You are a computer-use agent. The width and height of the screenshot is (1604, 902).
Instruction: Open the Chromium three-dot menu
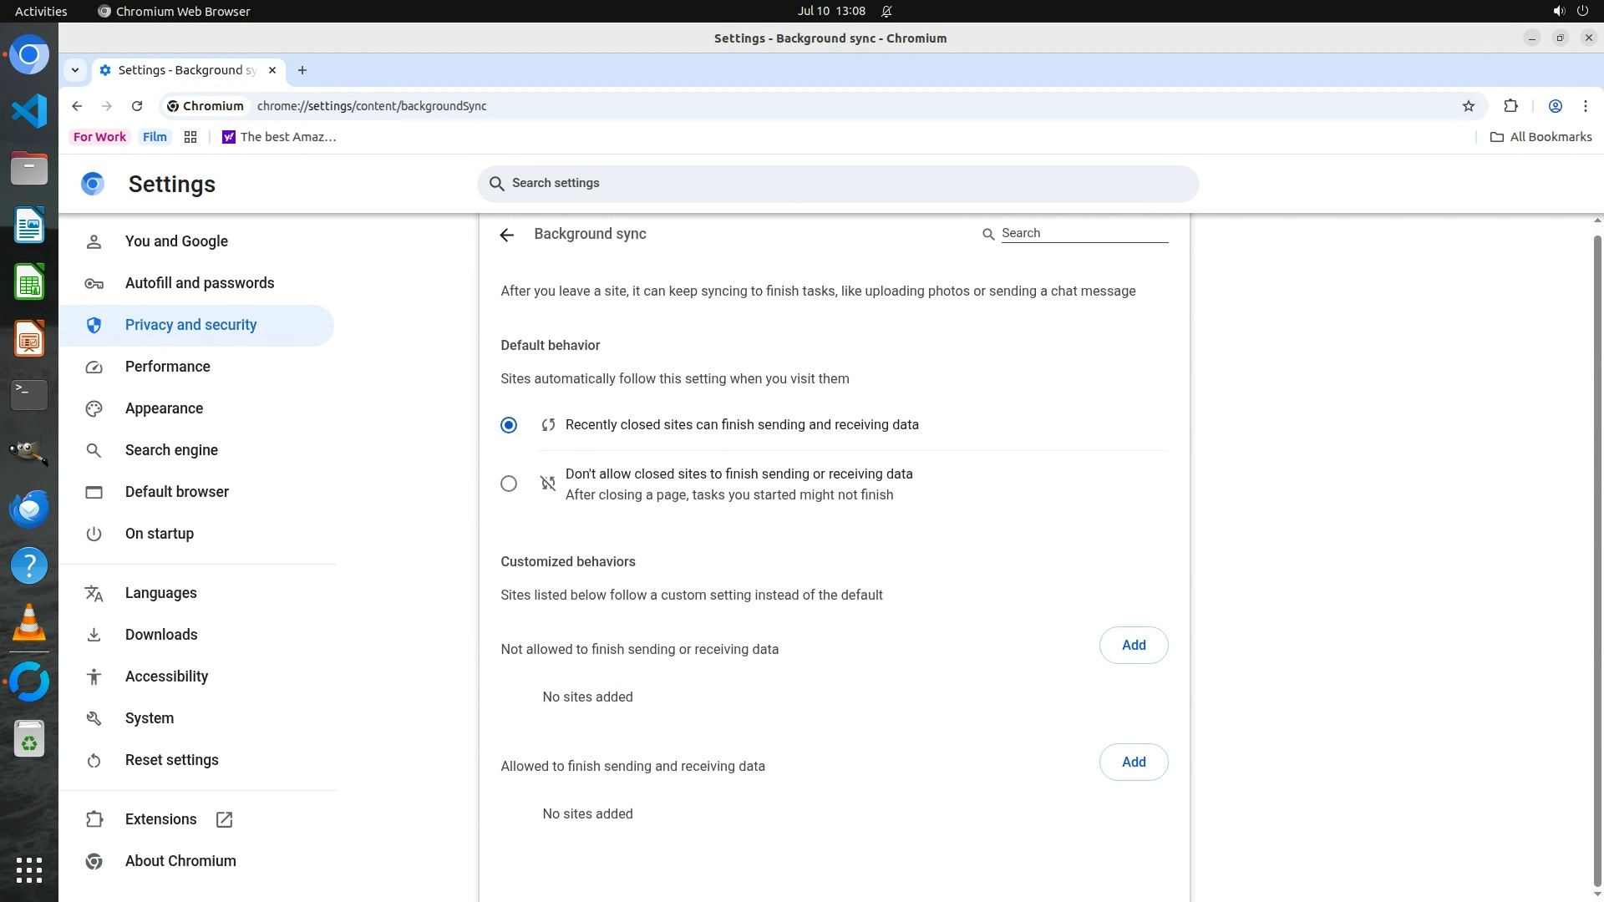tap(1585, 106)
